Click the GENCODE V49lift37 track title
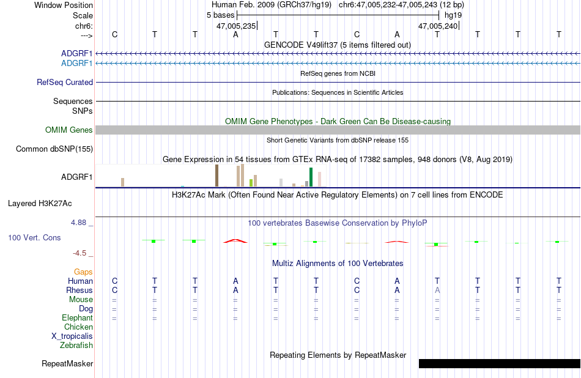The height and width of the screenshot is (378, 581). pyautogui.click(x=338, y=45)
